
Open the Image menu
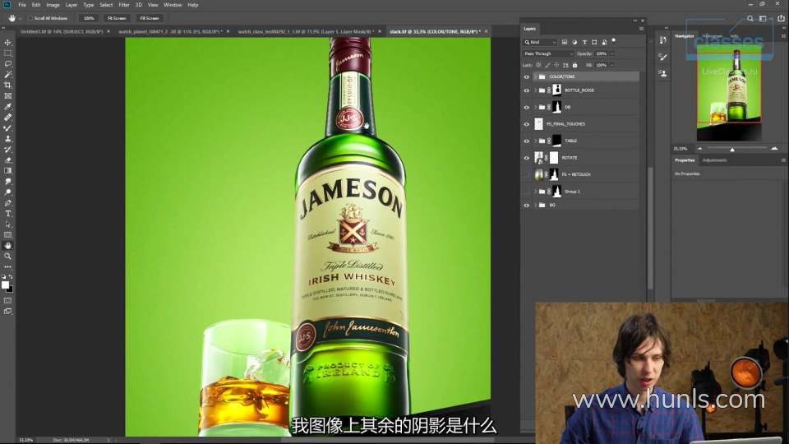[53, 5]
